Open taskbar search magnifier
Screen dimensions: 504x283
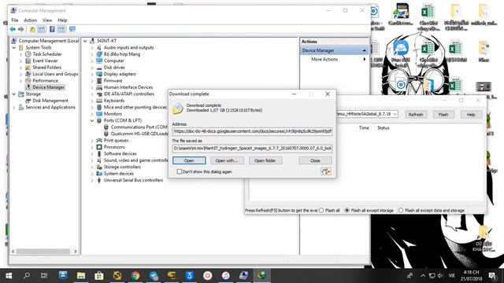pyautogui.click(x=27, y=276)
